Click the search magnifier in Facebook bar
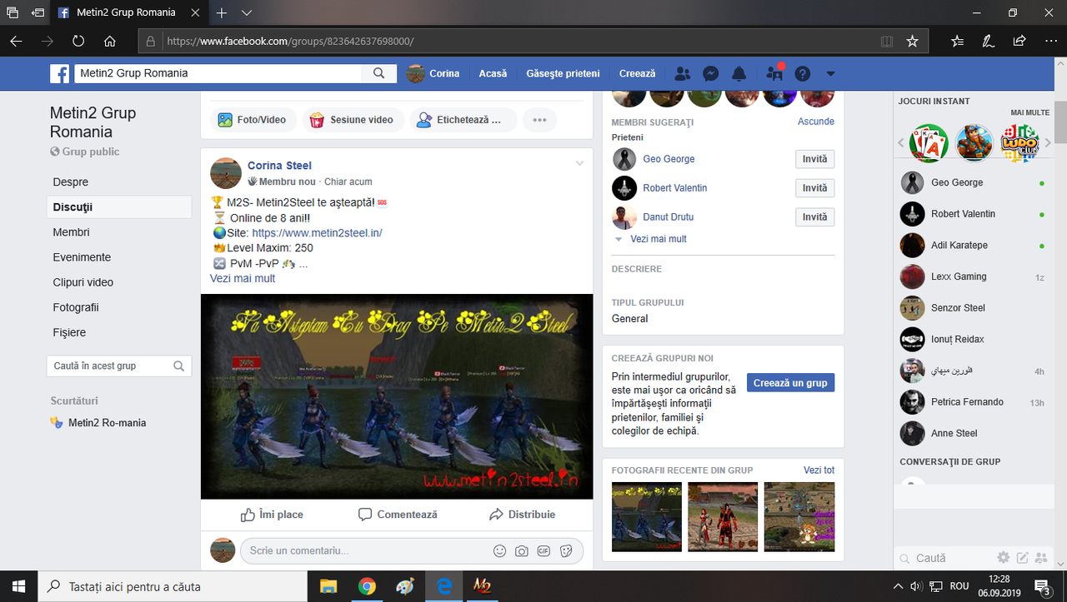 tap(379, 73)
